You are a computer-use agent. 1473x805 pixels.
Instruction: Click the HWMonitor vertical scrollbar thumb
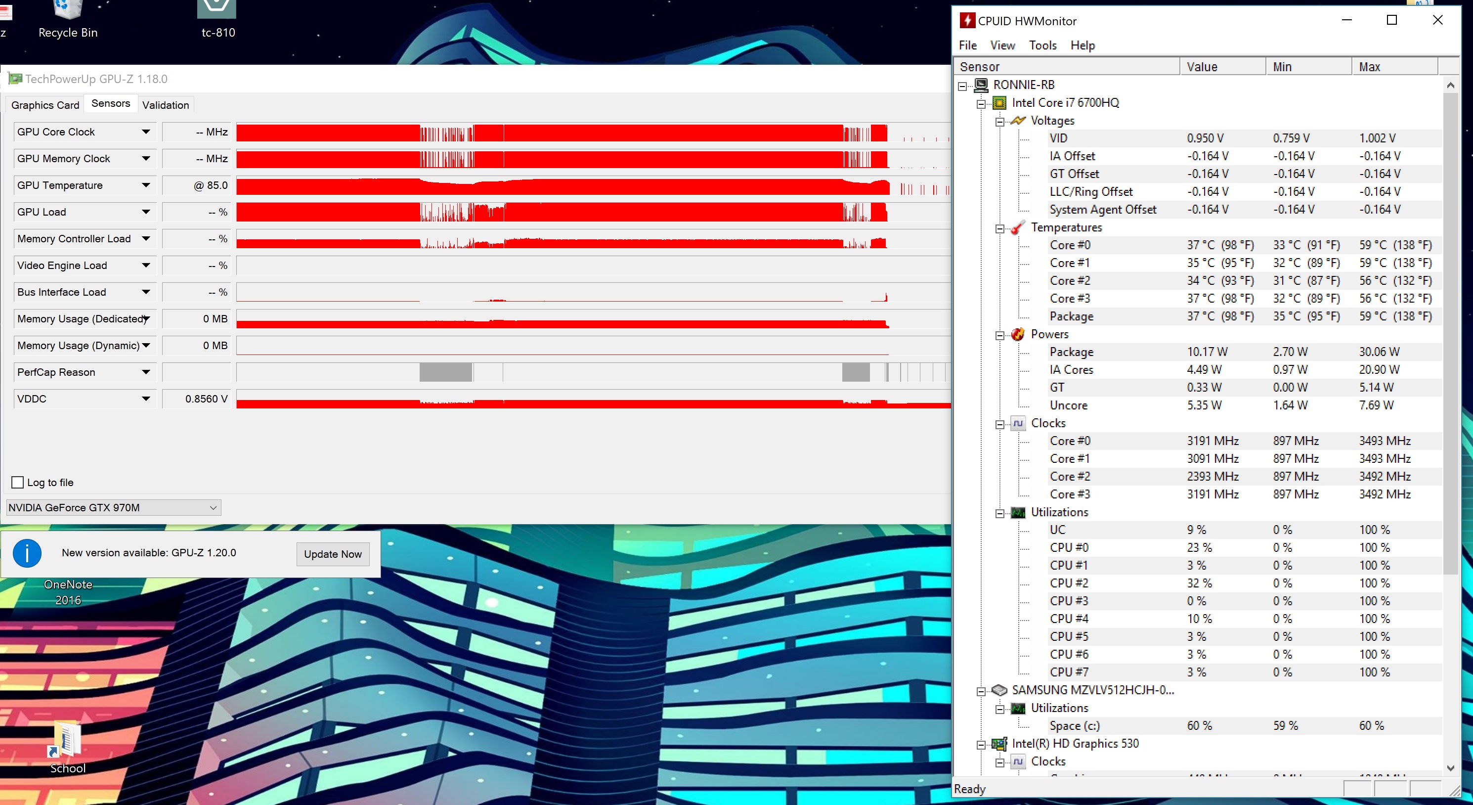(1450, 334)
